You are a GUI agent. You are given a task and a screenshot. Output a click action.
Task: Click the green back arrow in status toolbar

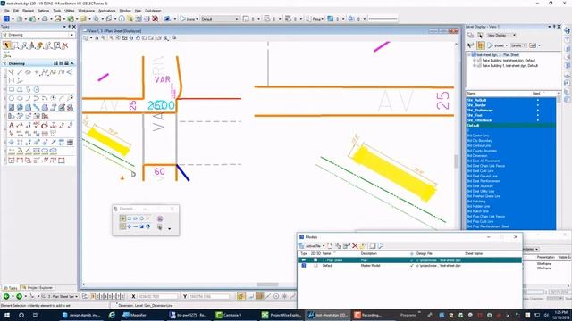[6, 297]
